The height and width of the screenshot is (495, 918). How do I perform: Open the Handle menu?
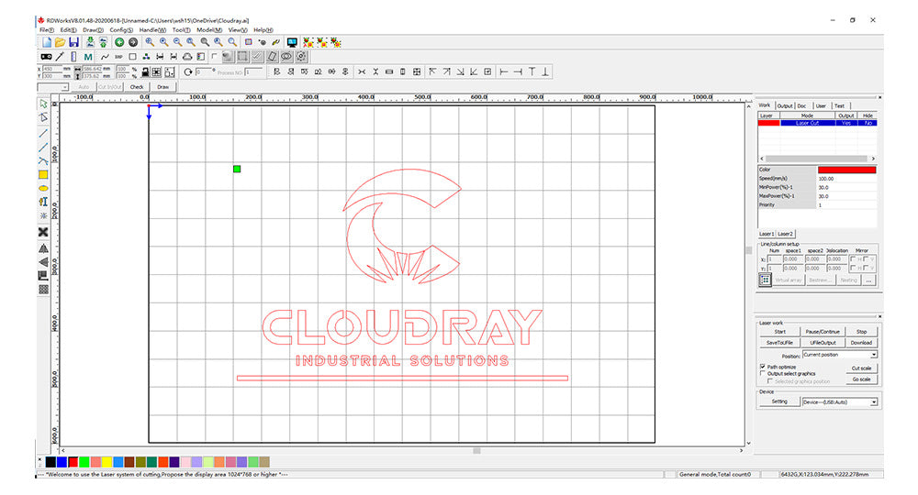click(152, 30)
